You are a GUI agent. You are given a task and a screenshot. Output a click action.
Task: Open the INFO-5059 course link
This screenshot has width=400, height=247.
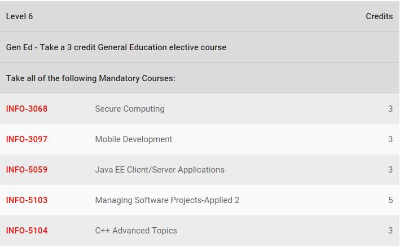[x=27, y=170]
